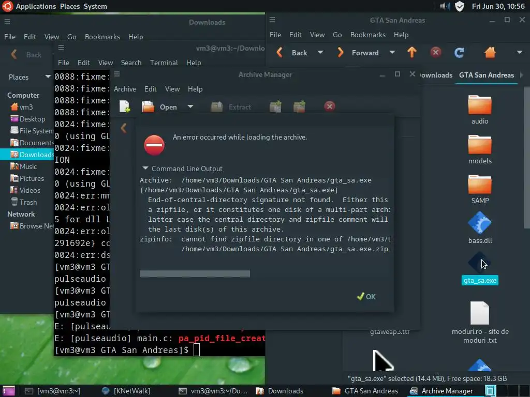Click Back in the Downloads window
The height and width of the screenshot is (397, 530).
click(x=26, y=55)
